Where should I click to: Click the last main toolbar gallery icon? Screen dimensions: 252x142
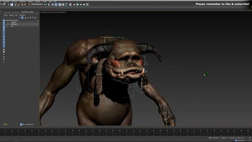(87, 4)
